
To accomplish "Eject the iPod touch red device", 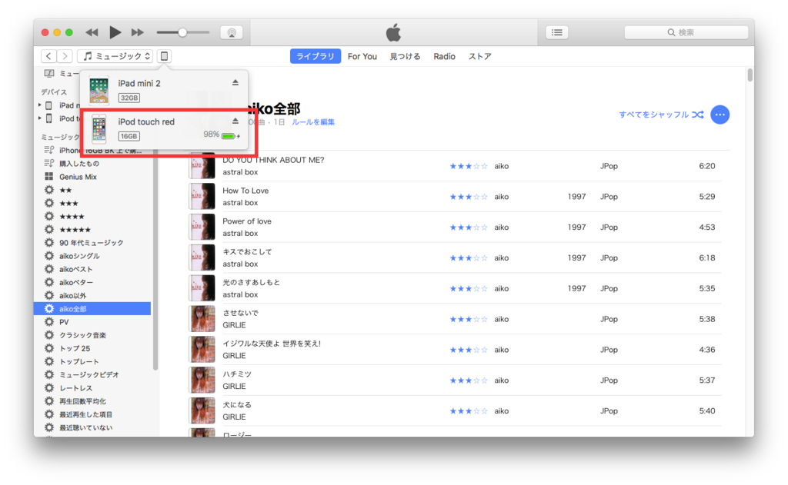I will point(235,121).
